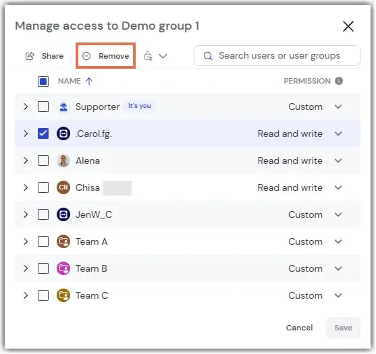Click the NAME sort arrow icon
This screenshot has width=376, height=354.
click(x=89, y=82)
